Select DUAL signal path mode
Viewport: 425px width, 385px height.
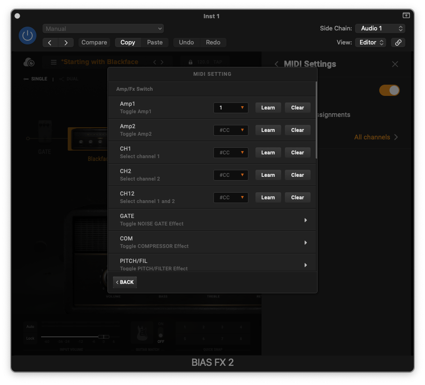click(x=69, y=79)
